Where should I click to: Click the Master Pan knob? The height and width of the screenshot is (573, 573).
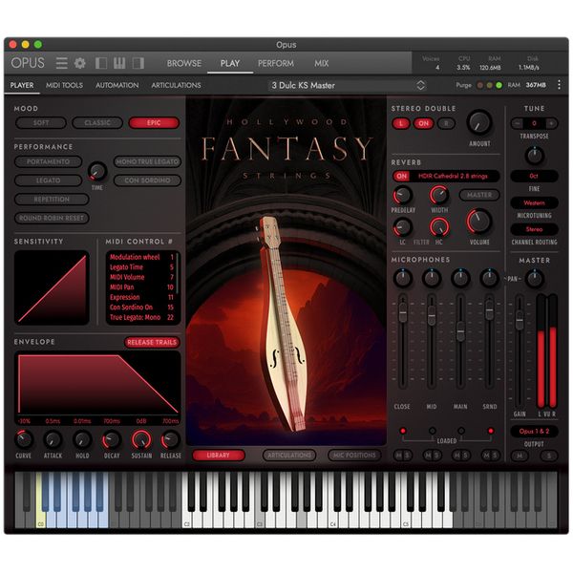tap(534, 279)
